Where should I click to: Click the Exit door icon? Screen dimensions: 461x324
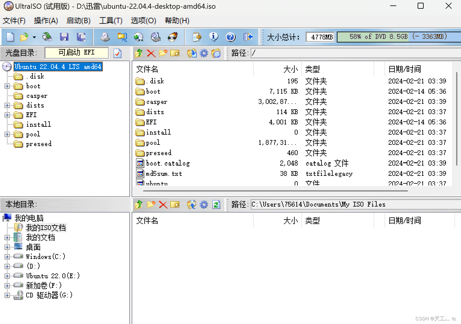pos(248,37)
